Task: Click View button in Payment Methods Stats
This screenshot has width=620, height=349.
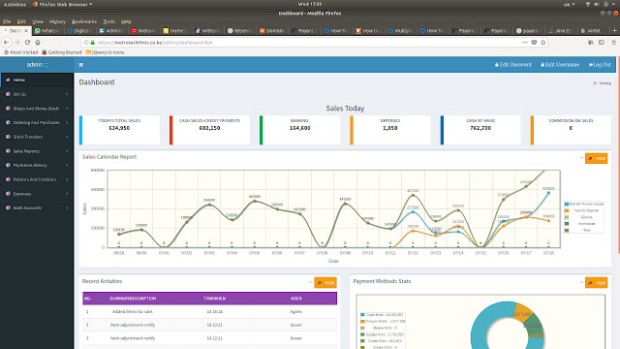Action: tap(597, 282)
